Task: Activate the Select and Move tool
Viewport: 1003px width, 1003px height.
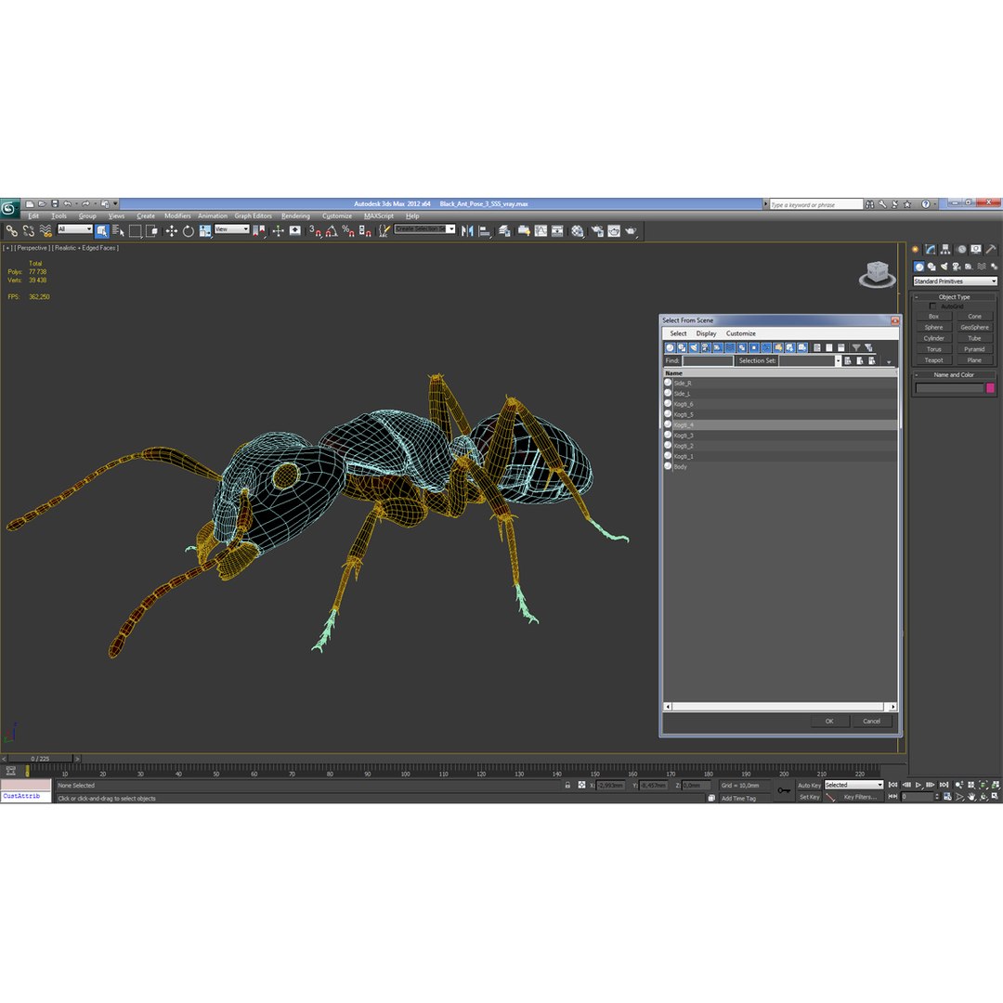Action: [172, 231]
